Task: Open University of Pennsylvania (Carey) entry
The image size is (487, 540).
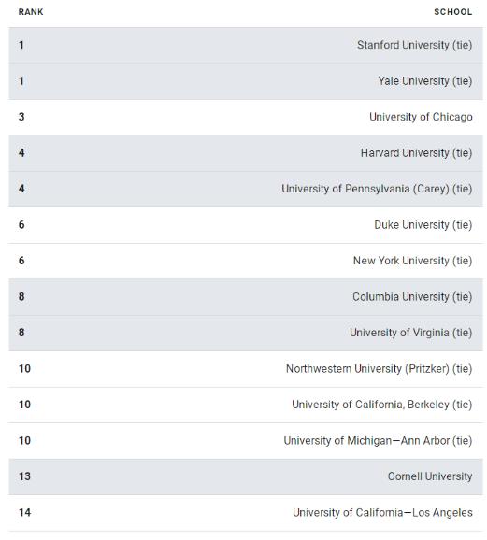Action: pos(377,189)
